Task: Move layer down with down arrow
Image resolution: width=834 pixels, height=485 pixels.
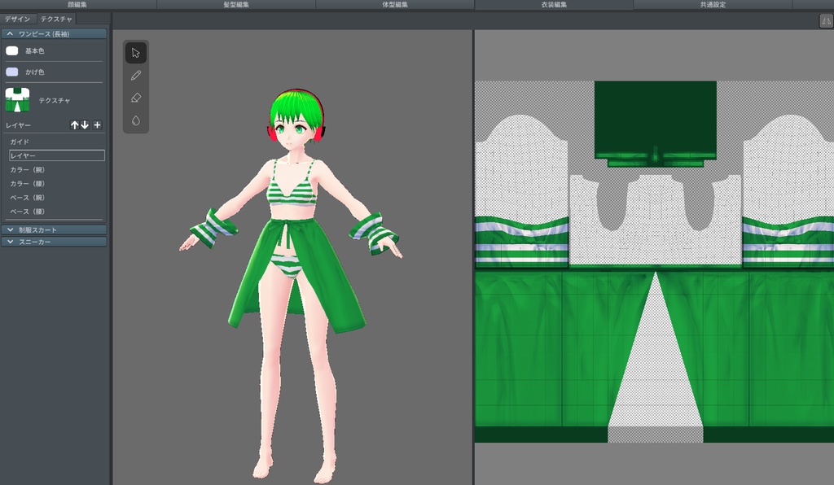Action: tap(85, 125)
